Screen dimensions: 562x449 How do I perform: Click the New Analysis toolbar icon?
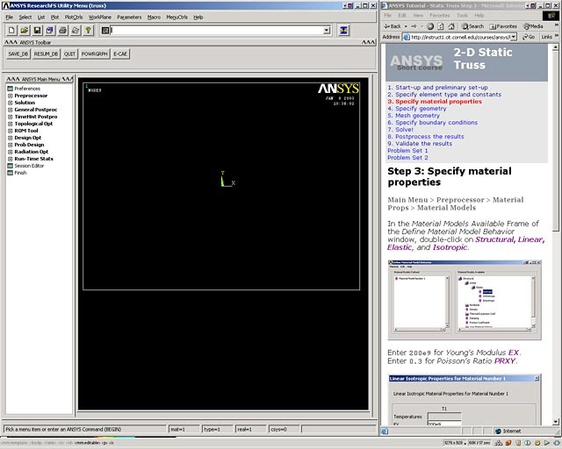click(11, 31)
